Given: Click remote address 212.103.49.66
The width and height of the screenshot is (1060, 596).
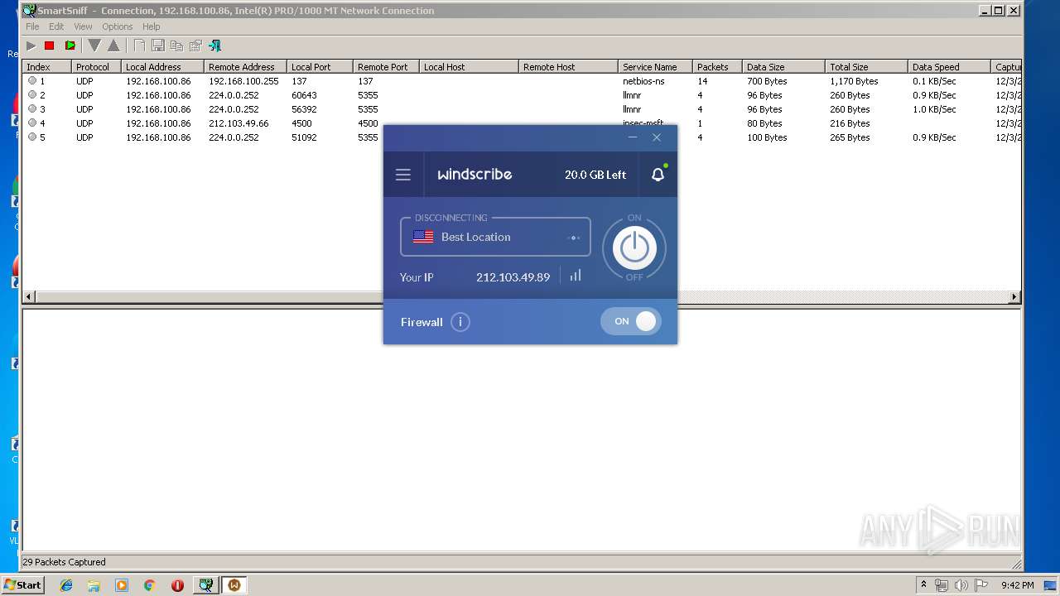Looking at the screenshot, I should [238, 123].
